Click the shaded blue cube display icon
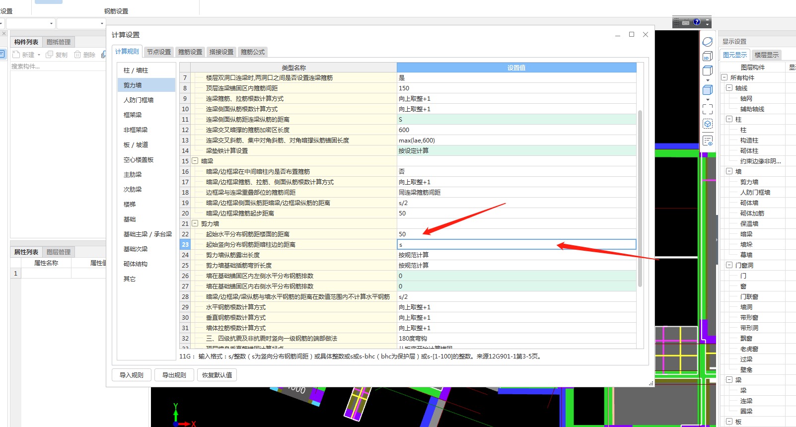The image size is (796, 427). [708, 90]
